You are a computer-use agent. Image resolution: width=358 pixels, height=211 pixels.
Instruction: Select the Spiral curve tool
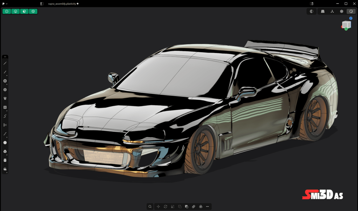5,116
